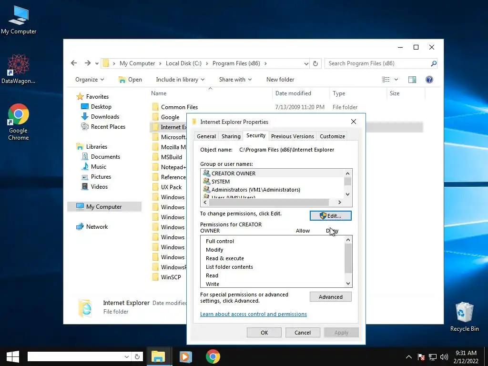Open access control and permissions link
488x366 pixels.
point(254,314)
